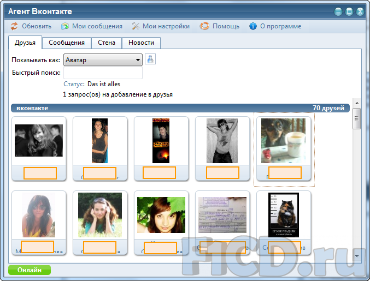Click the blue info icon
Screen dimensions: 370x281
pyautogui.click(x=253, y=26)
